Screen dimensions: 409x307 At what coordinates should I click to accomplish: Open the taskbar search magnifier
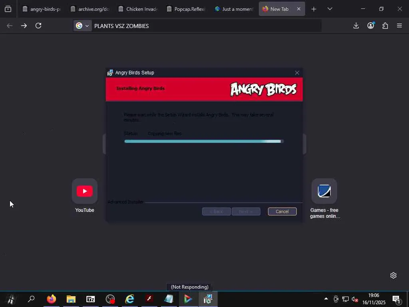pos(31,299)
